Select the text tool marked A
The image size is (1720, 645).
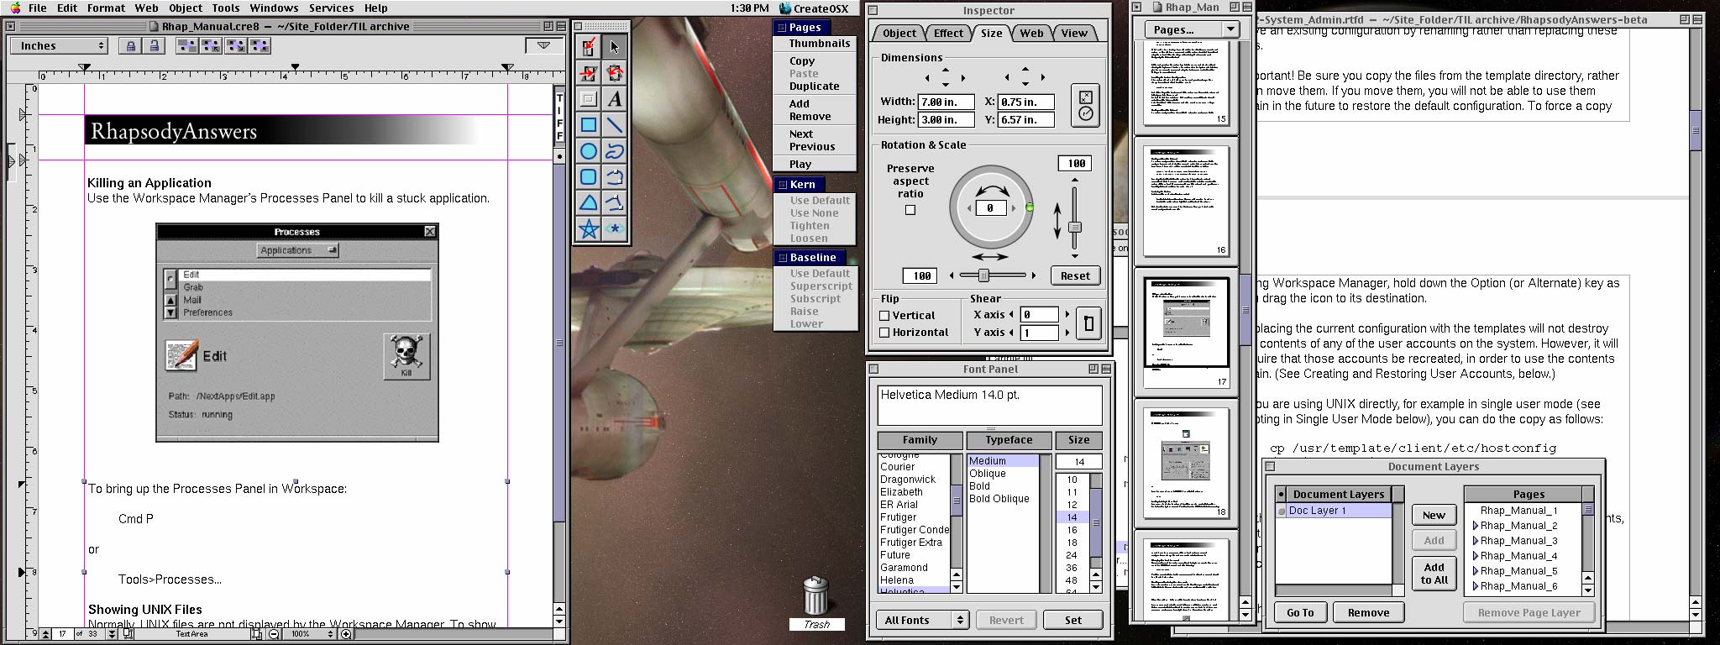tap(615, 99)
